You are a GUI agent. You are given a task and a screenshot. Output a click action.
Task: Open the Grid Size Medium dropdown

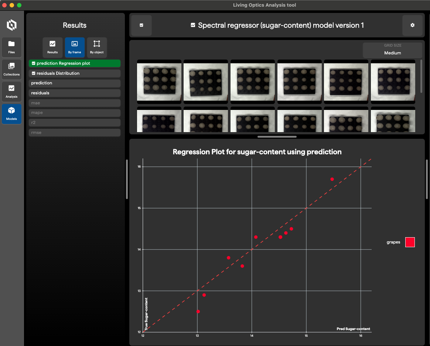coord(392,50)
